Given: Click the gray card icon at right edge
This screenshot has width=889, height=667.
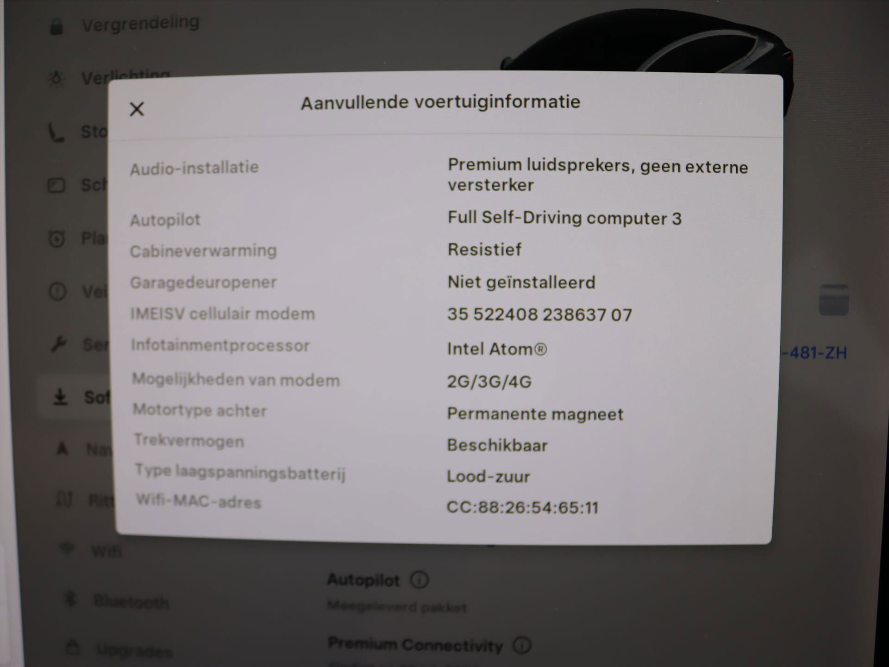Looking at the screenshot, I should point(834,300).
